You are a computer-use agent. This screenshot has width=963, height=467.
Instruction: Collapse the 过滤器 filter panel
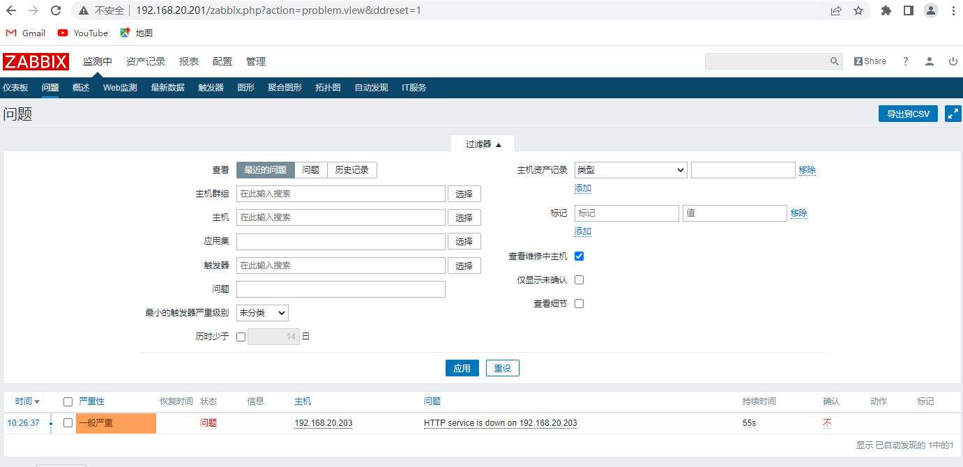pyautogui.click(x=483, y=144)
